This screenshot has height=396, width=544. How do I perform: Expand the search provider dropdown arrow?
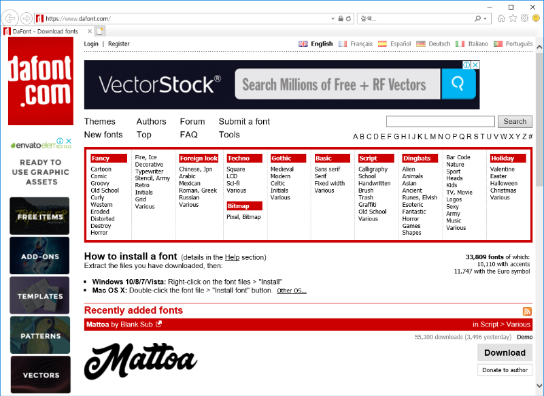coord(486,19)
